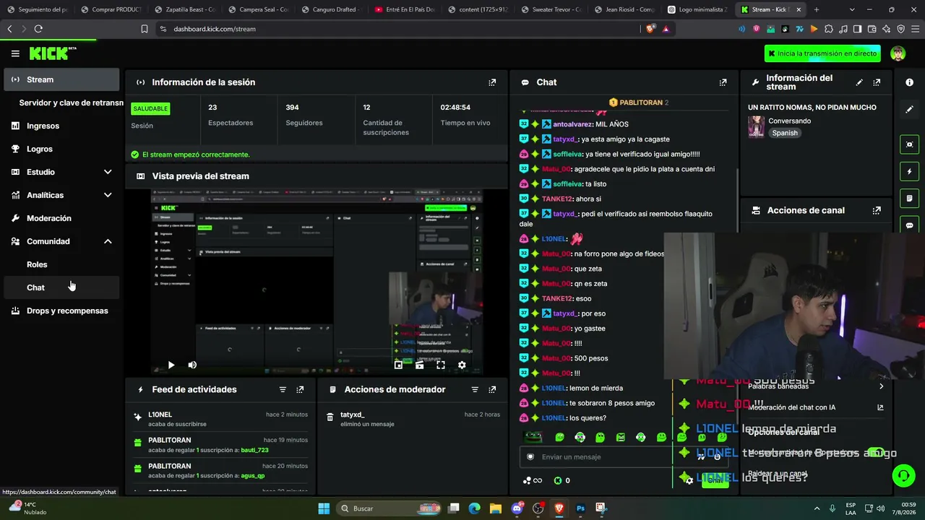This screenshot has height=520, width=925.
Task: Open Brave Shields icon in address bar
Action: pos(650,29)
